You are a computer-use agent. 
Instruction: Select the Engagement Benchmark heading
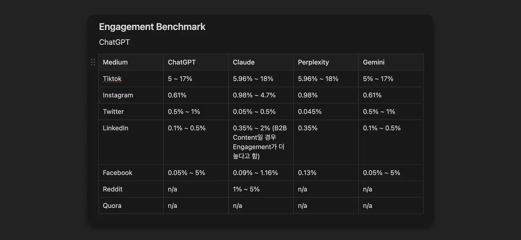pos(152,27)
